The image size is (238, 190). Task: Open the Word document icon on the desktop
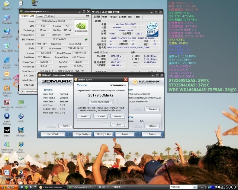pyautogui.click(x=7, y=173)
